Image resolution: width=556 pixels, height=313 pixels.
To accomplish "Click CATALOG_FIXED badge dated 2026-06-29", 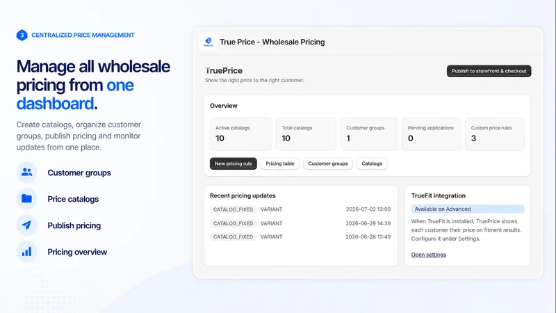I will (x=233, y=223).
